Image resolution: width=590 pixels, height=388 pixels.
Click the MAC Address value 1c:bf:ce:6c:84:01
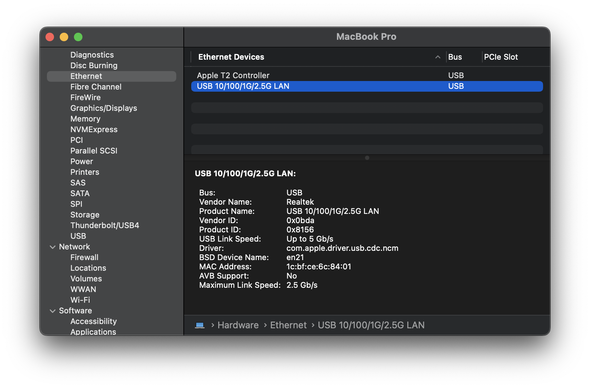pyautogui.click(x=319, y=266)
